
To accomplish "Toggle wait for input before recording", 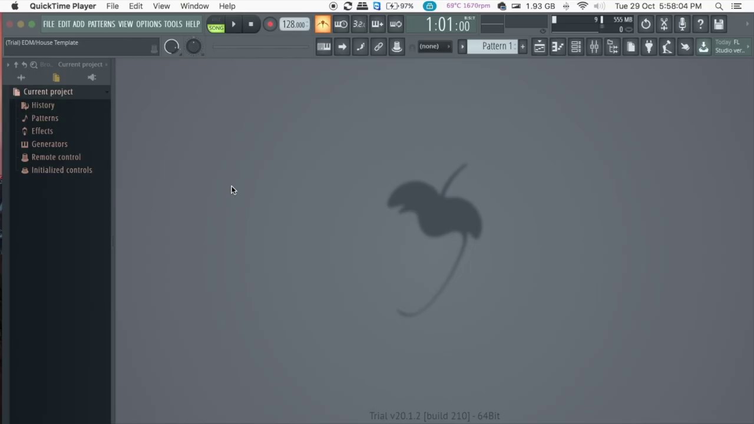I will click(x=341, y=24).
